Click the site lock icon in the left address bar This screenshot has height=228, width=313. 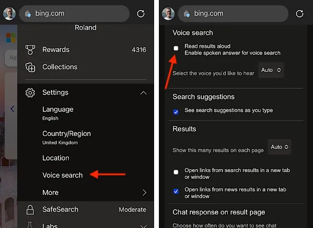pos(28,14)
